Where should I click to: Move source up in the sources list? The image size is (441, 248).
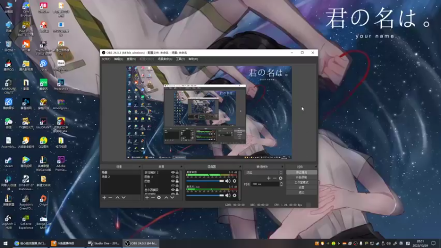pos(166,198)
